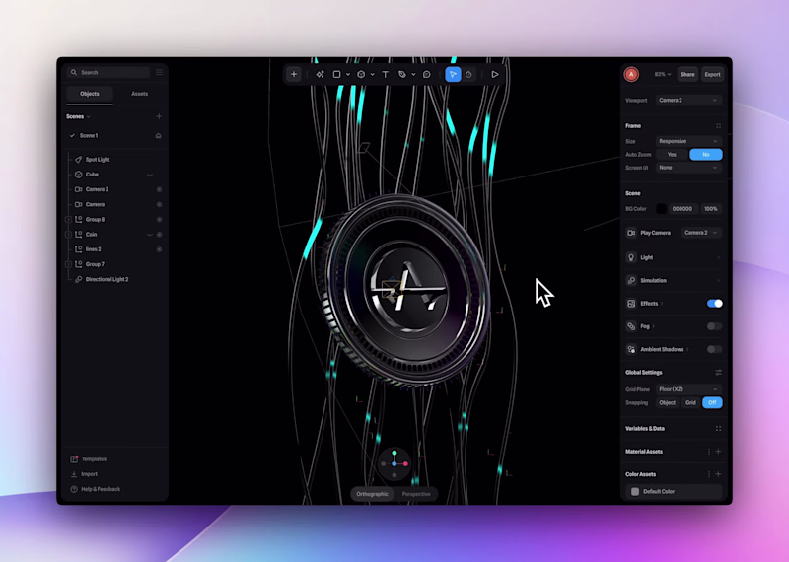Select the lines 2 layer
The image size is (789, 562).
coord(93,249)
